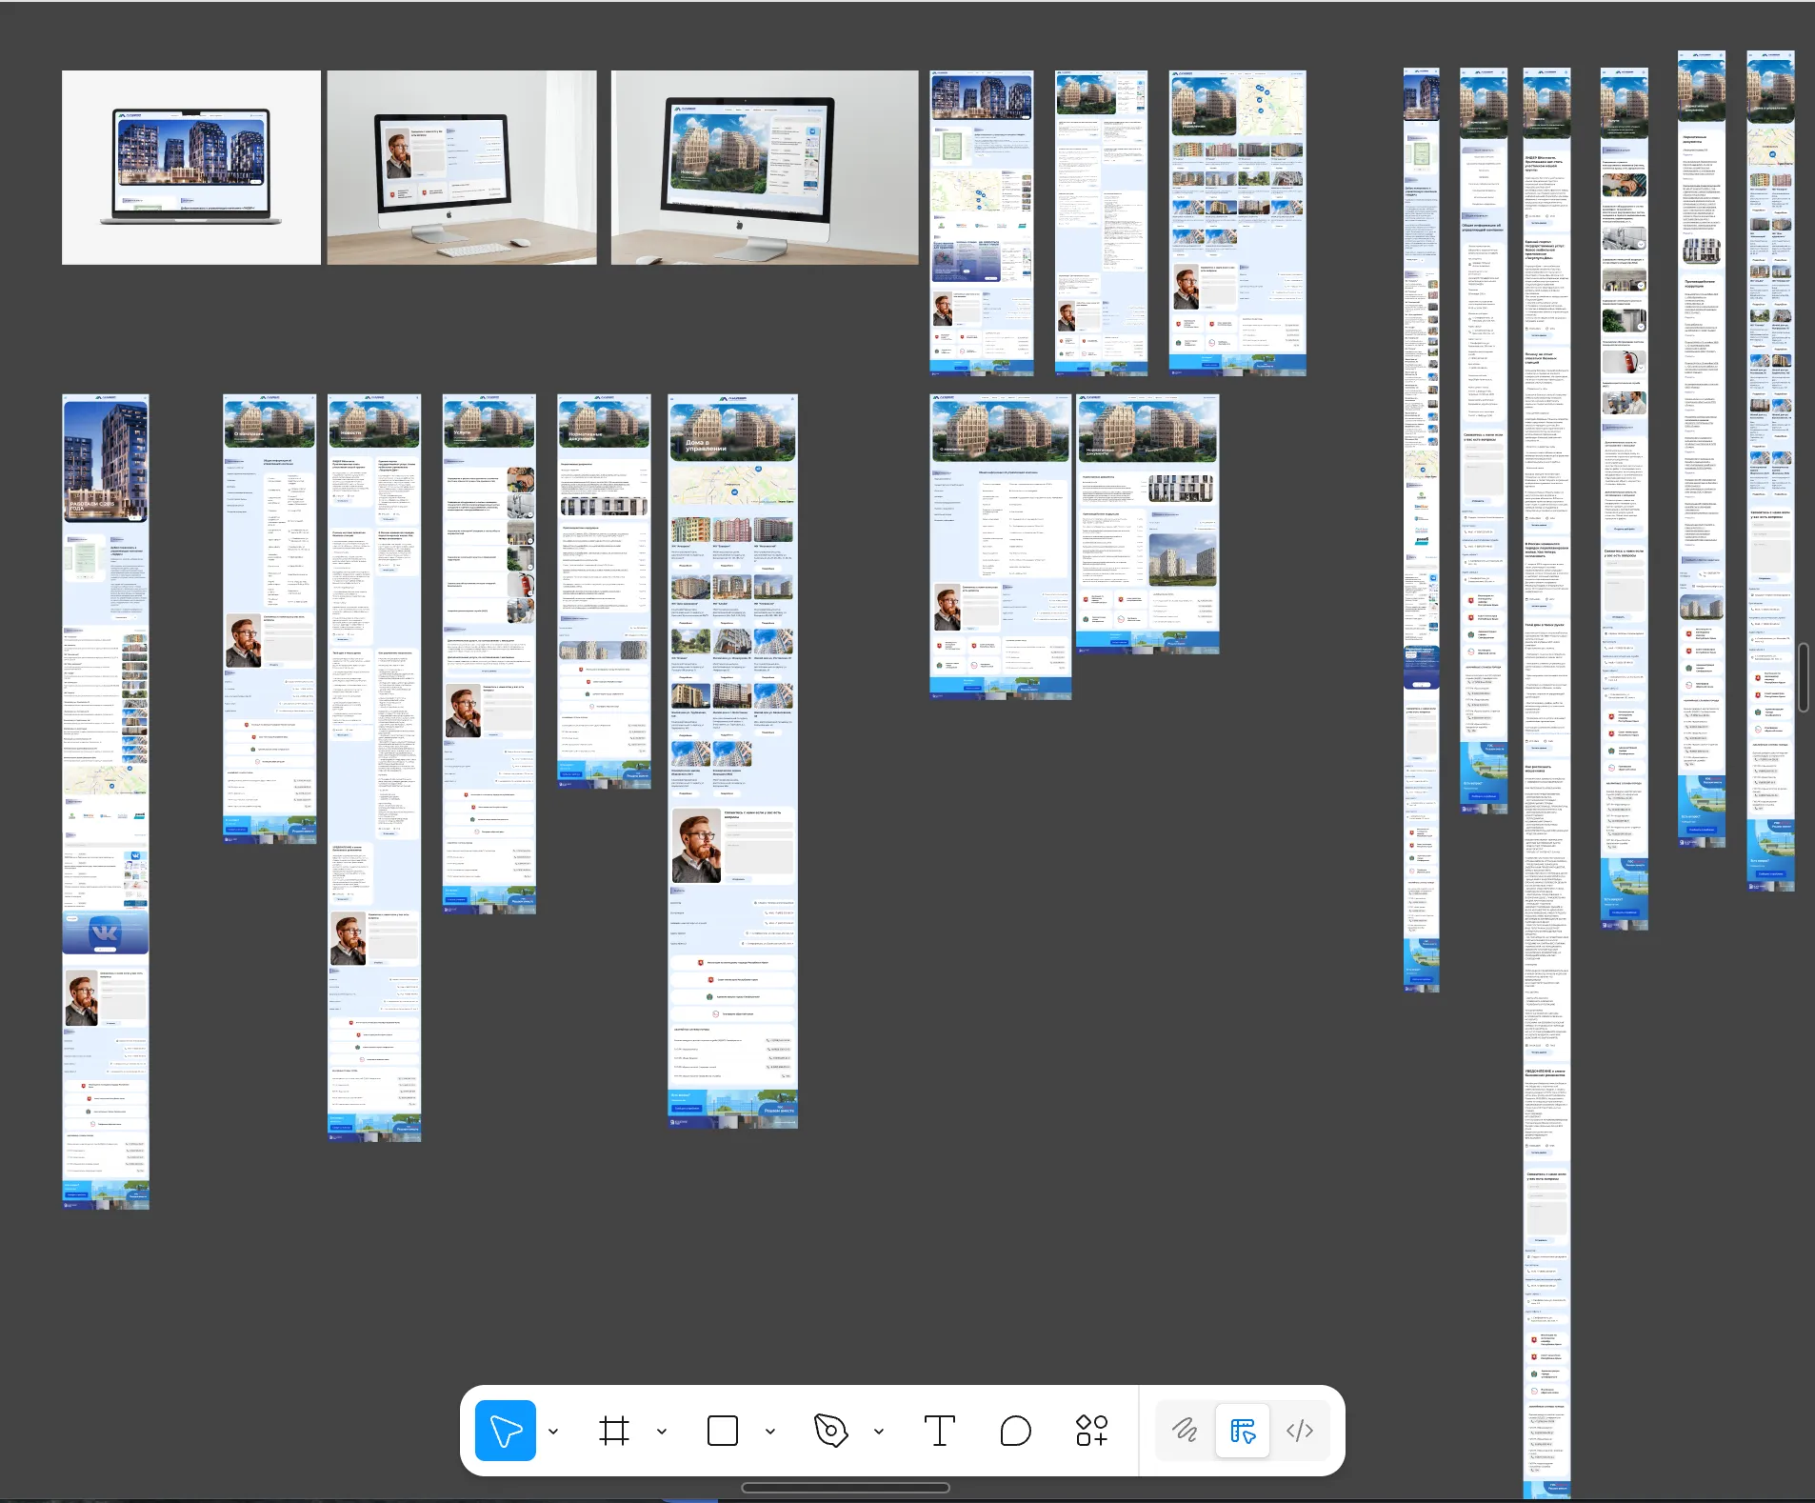Click the horizontal canvas scrollbar
The width and height of the screenshot is (1815, 1503).
click(x=845, y=1488)
